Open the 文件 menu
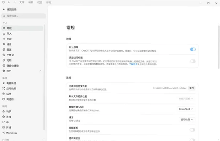220x141 pixels. (x=22, y=3)
